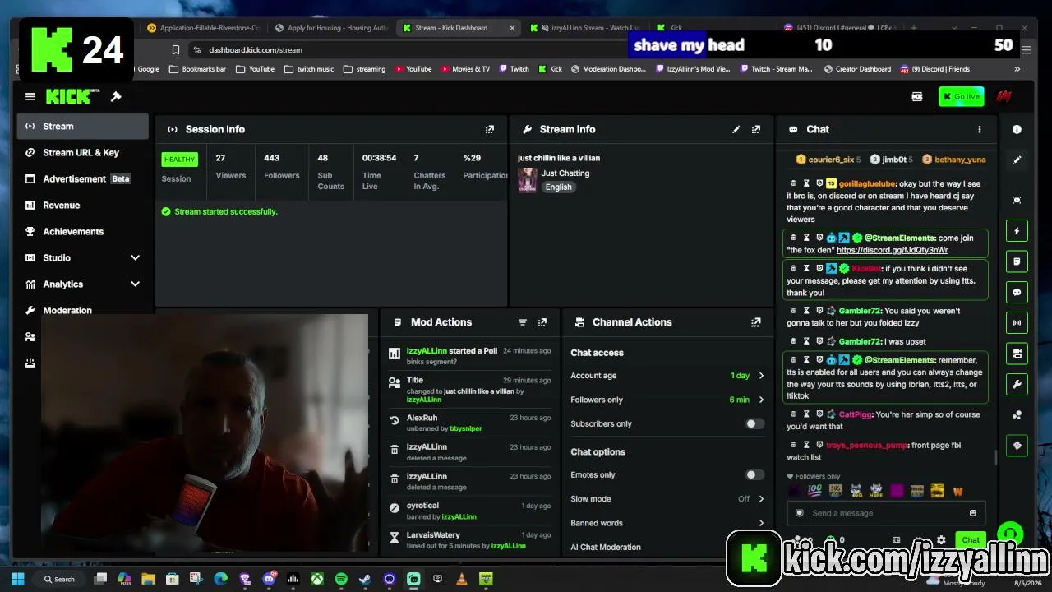
Task: Click the lightning bolt icon in right sidebar
Action: point(1017,231)
